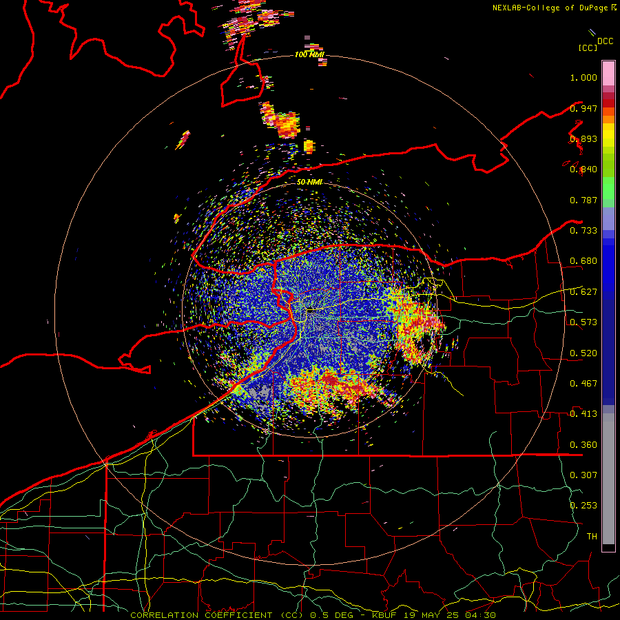This screenshot has height=620, width=620.
Task: Click the red high-CC echo east of radar
Action: coord(419,325)
